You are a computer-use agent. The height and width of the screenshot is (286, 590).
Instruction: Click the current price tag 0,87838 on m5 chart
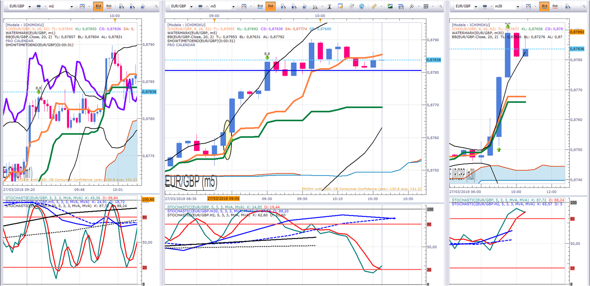[434, 60]
